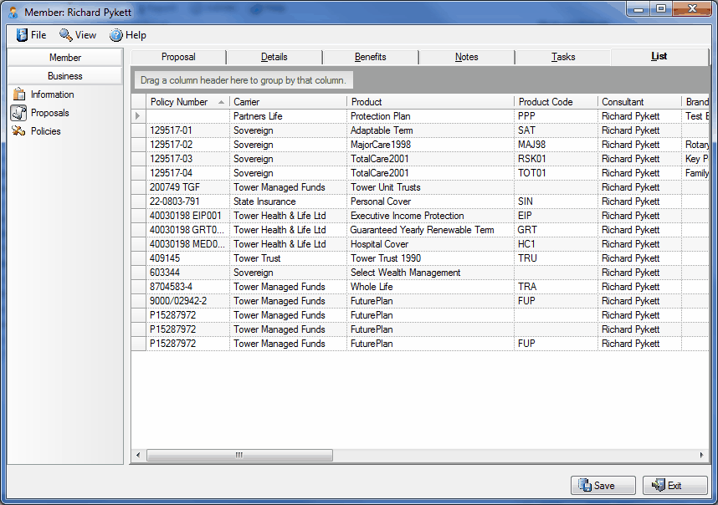Viewport: 718px width, 505px height.
Task: Select policy 409145 cell
Action: click(x=187, y=258)
